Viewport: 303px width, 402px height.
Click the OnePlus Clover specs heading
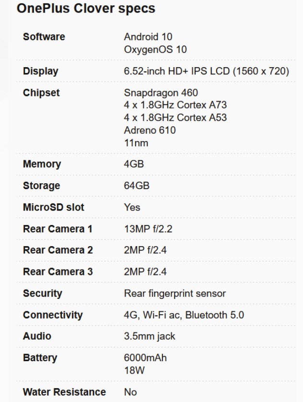[86, 9]
